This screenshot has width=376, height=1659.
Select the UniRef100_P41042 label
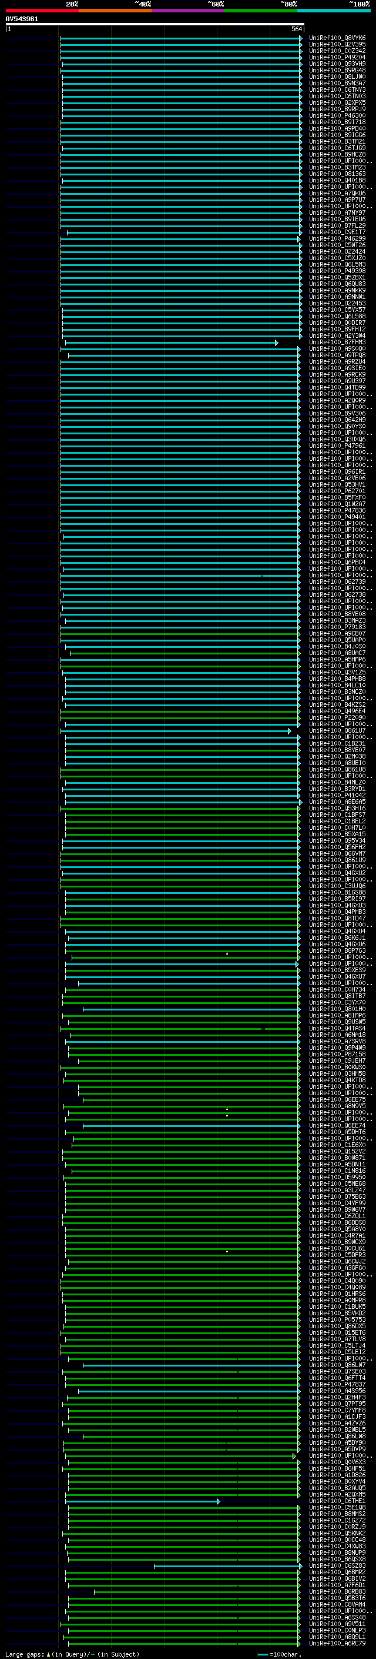337,796
